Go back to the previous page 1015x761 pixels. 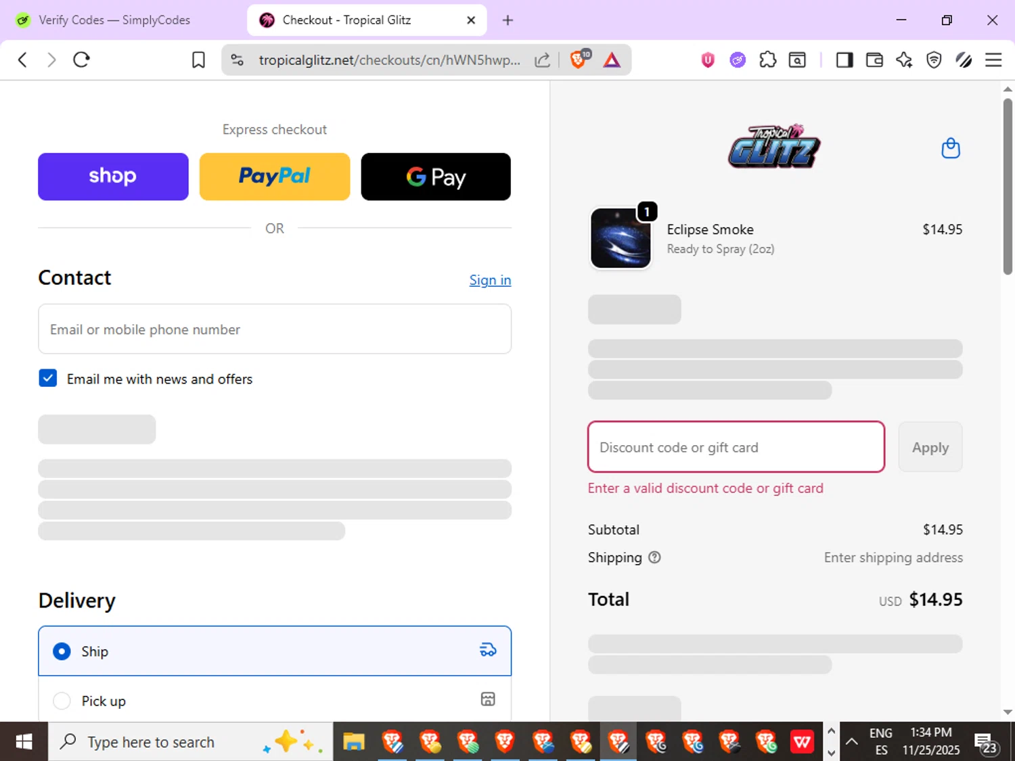click(22, 60)
